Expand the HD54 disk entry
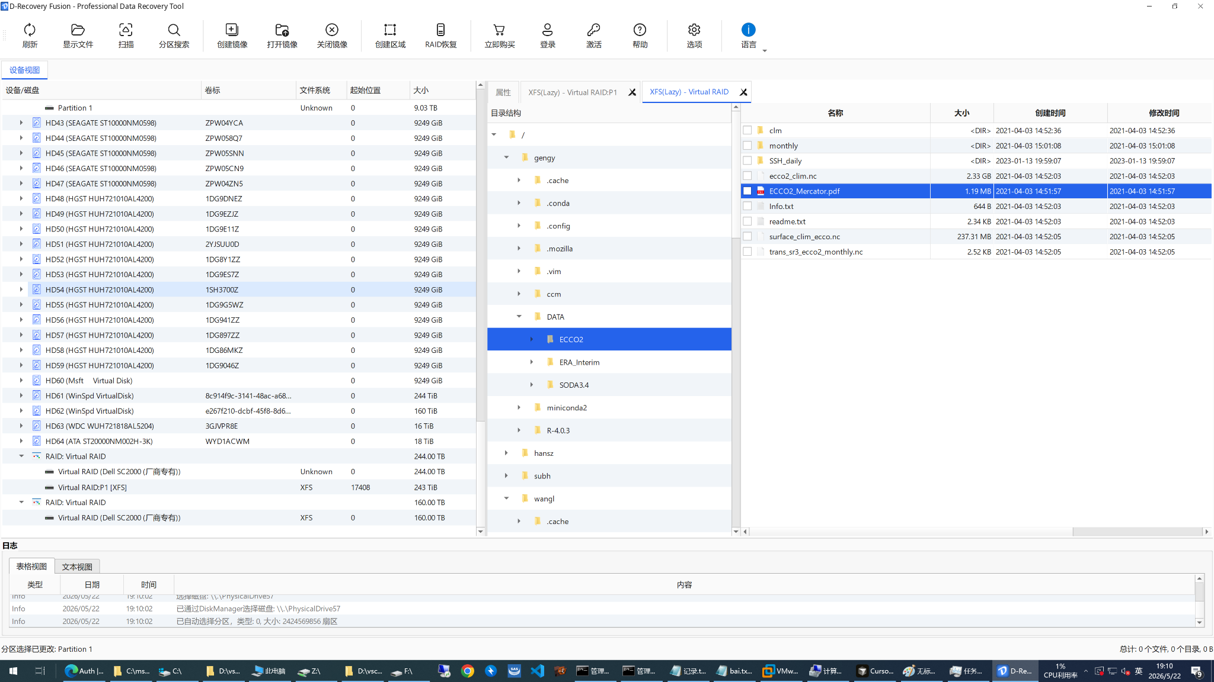The image size is (1214, 682). [x=21, y=289]
